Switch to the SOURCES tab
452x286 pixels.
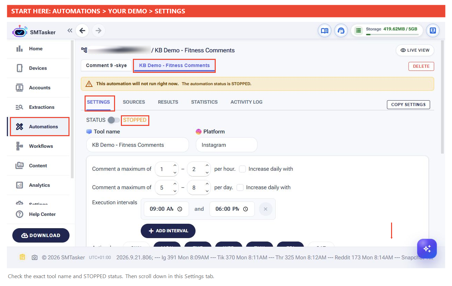click(x=134, y=102)
